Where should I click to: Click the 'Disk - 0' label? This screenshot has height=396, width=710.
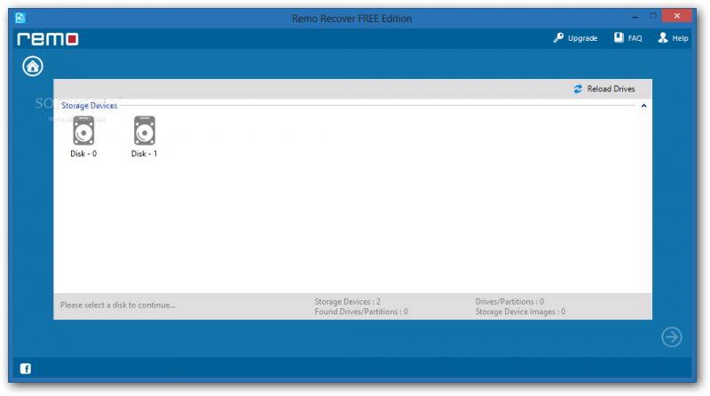click(83, 154)
